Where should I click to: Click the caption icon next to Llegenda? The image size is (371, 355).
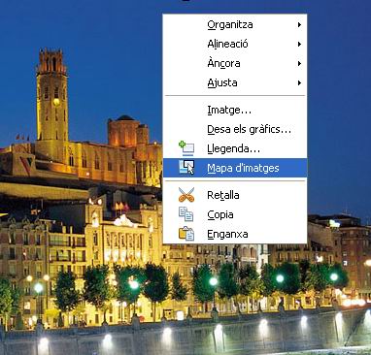186,148
